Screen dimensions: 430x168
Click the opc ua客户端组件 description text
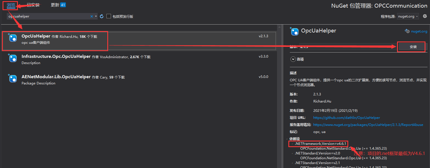tap(36, 43)
